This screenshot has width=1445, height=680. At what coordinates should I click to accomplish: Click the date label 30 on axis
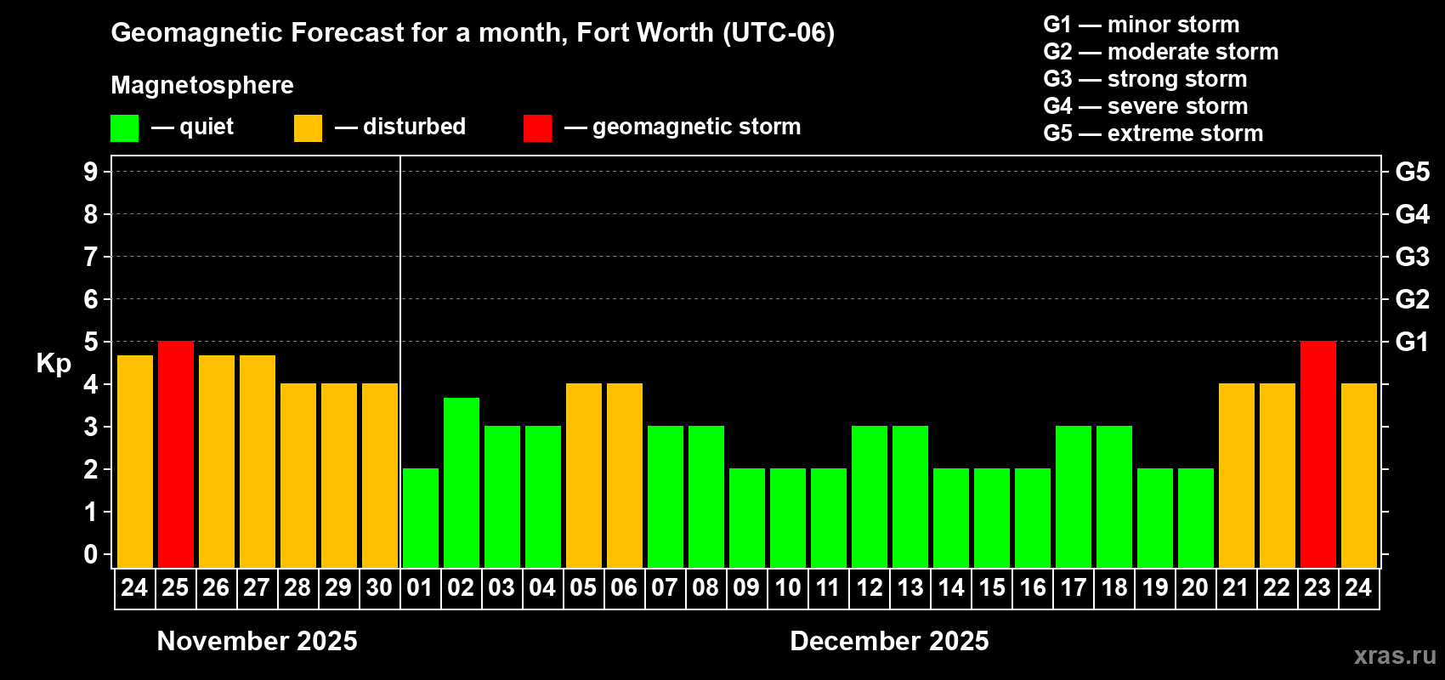(x=379, y=588)
